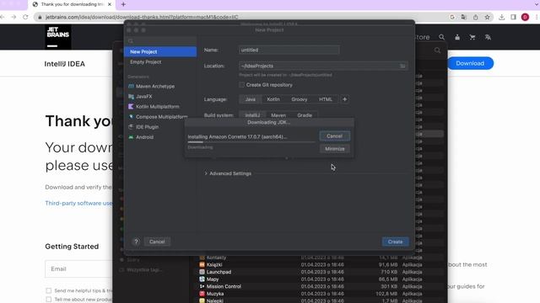This screenshot has height=303, width=540.
Task: Click inside the browser address bar
Action: [x=241, y=17]
